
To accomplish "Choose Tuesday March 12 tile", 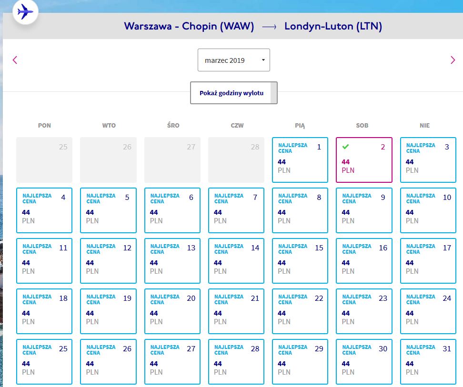I will pos(109,261).
